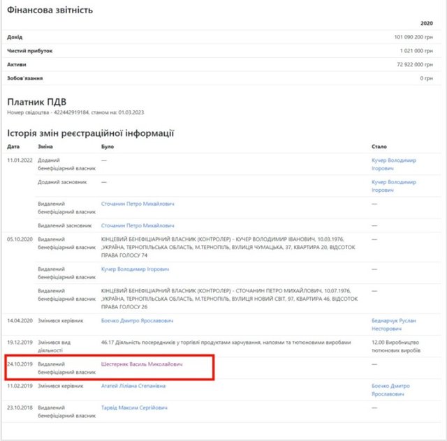Click the Історія змін реєстраційної інформації heading
Viewport: 447px width, 441px height.
90,133
